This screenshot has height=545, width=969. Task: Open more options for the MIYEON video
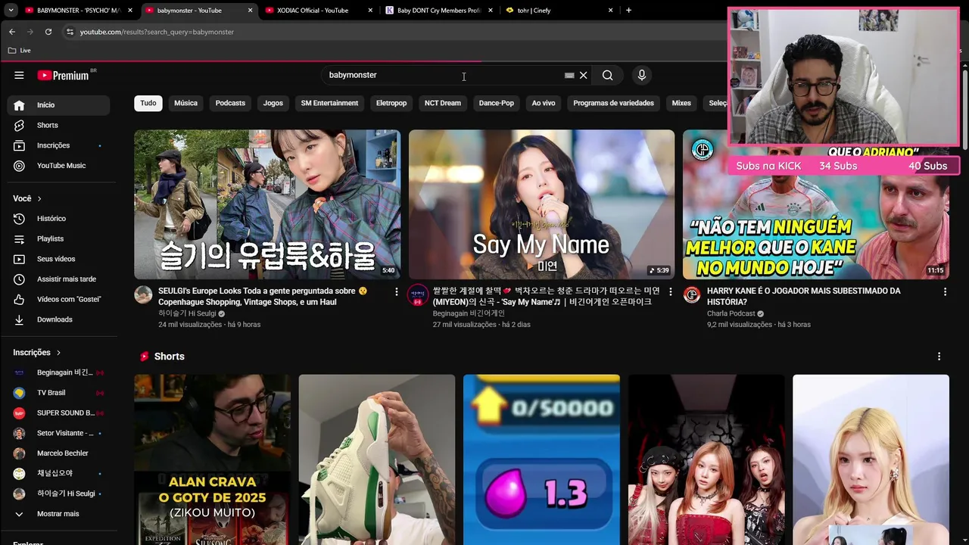click(x=670, y=291)
